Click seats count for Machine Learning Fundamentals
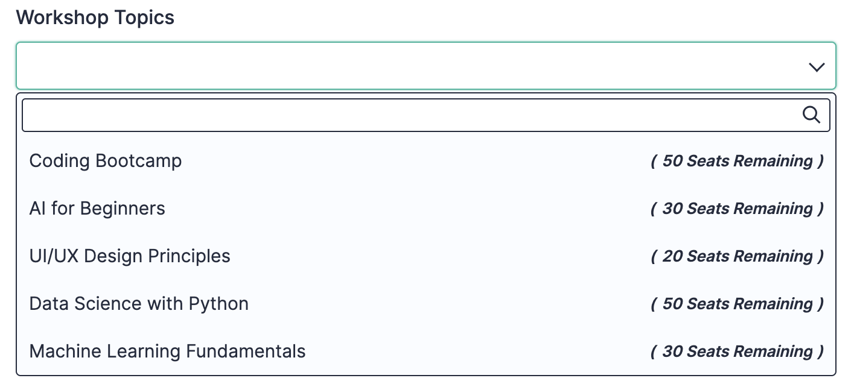The width and height of the screenshot is (851, 381). tap(738, 351)
